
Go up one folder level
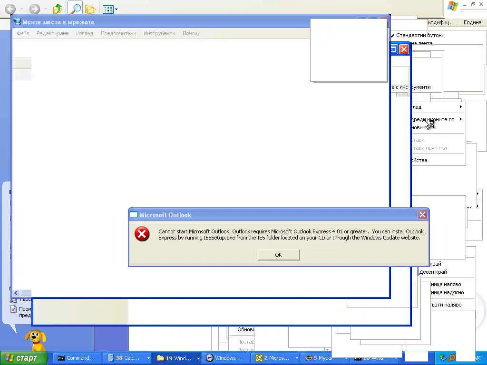tap(58, 9)
